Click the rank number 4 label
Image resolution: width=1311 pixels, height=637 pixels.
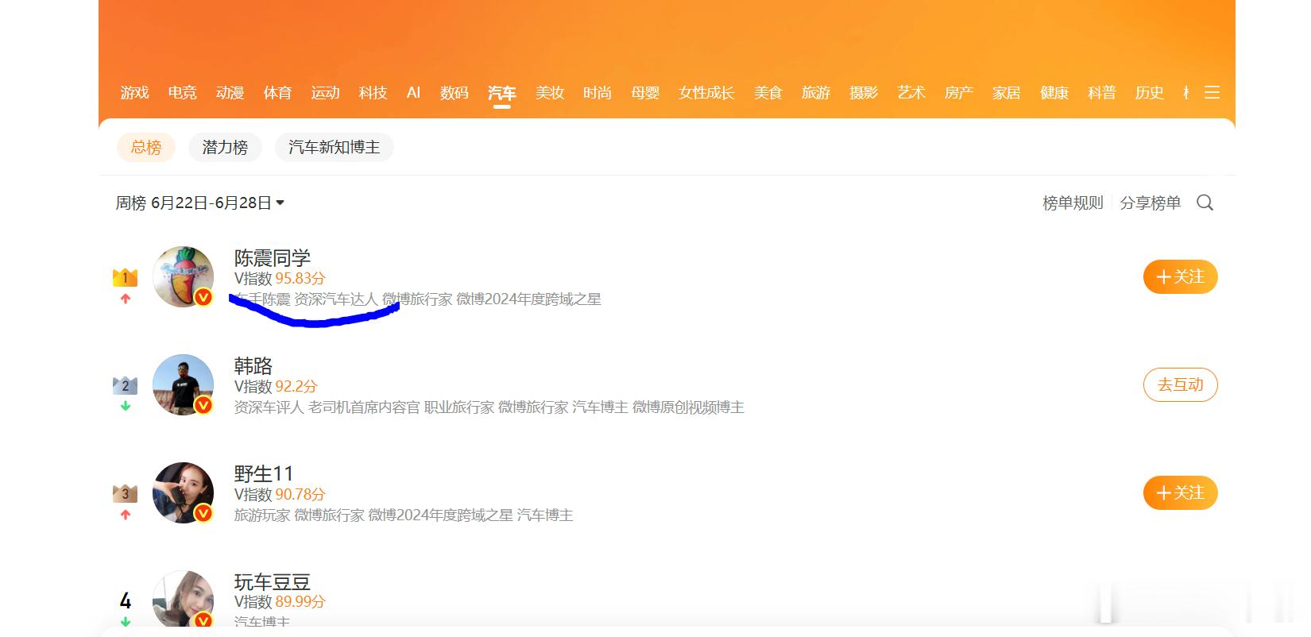coord(125,601)
